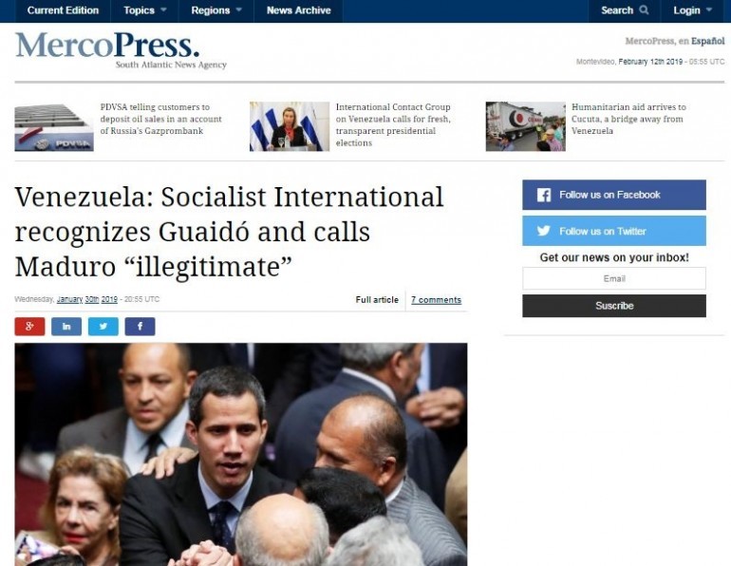Share article via LinkedIn icon
Image resolution: width=731 pixels, height=566 pixels.
coord(66,327)
